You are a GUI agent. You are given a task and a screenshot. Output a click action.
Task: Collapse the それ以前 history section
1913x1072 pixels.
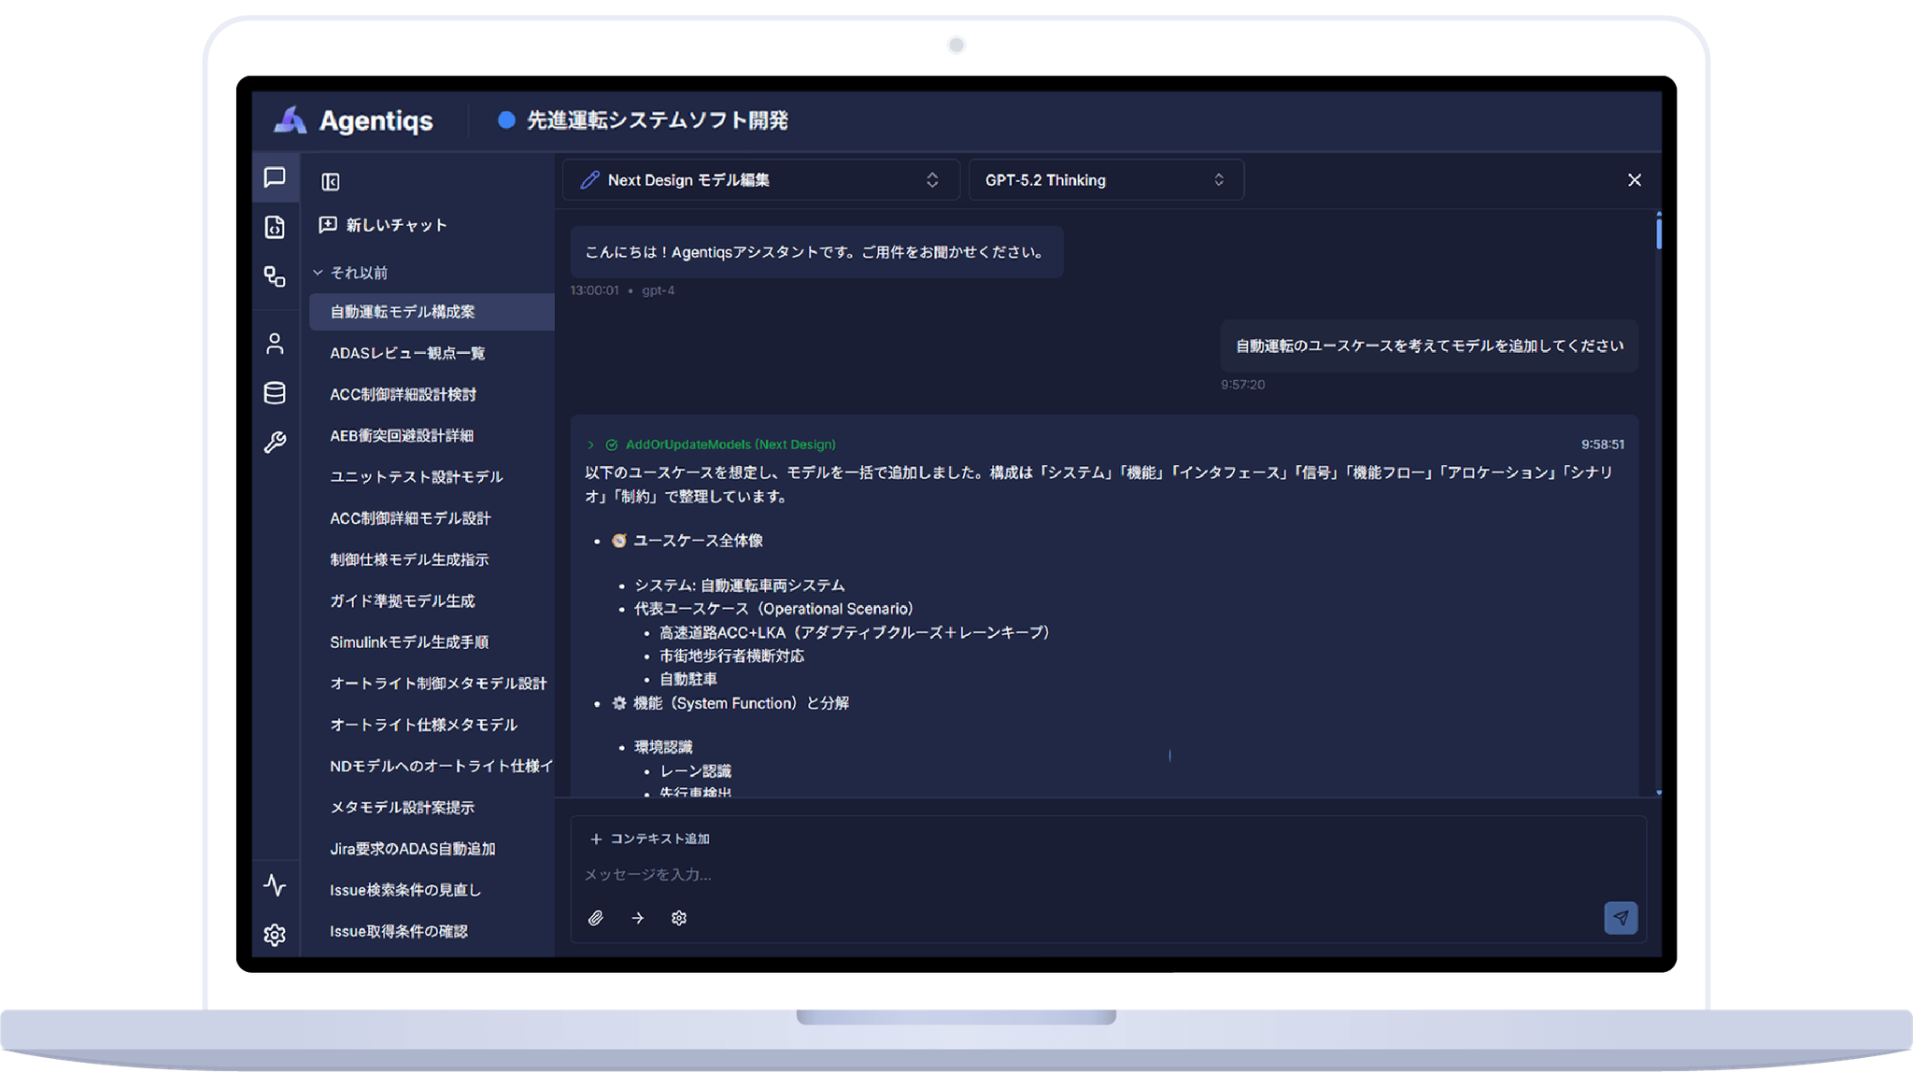(x=350, y=273)
